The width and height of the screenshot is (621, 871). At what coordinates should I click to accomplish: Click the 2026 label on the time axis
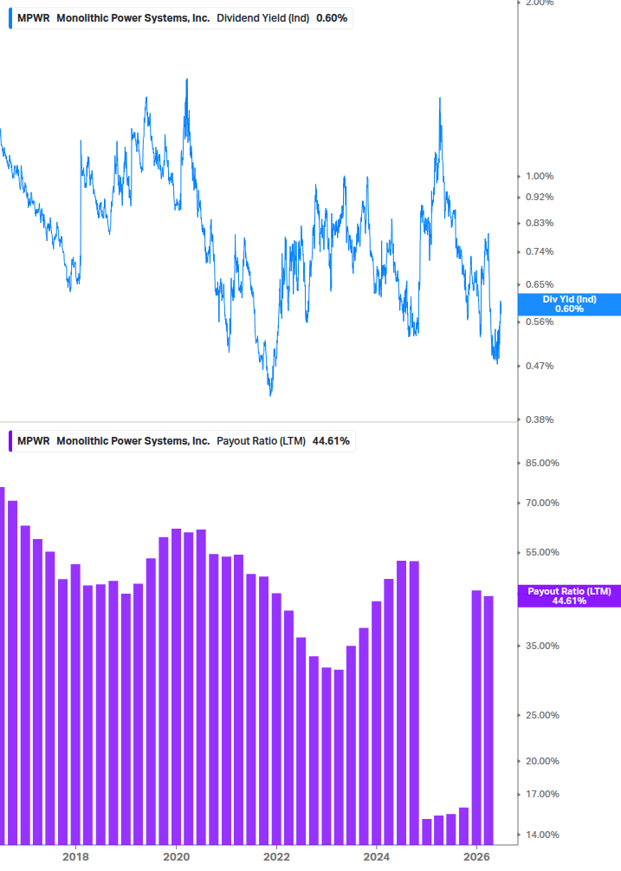[476, 856]
